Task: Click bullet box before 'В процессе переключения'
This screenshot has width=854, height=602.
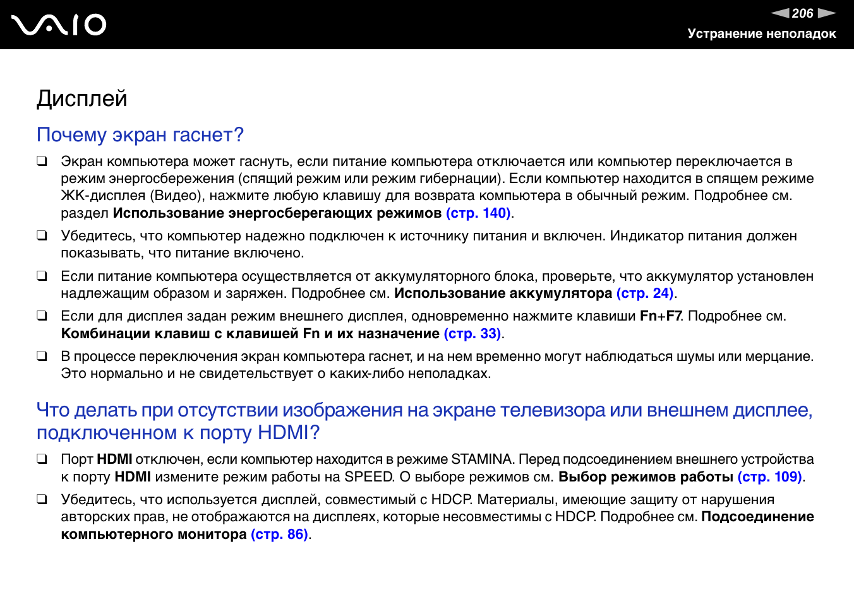Action: [42, 356]
